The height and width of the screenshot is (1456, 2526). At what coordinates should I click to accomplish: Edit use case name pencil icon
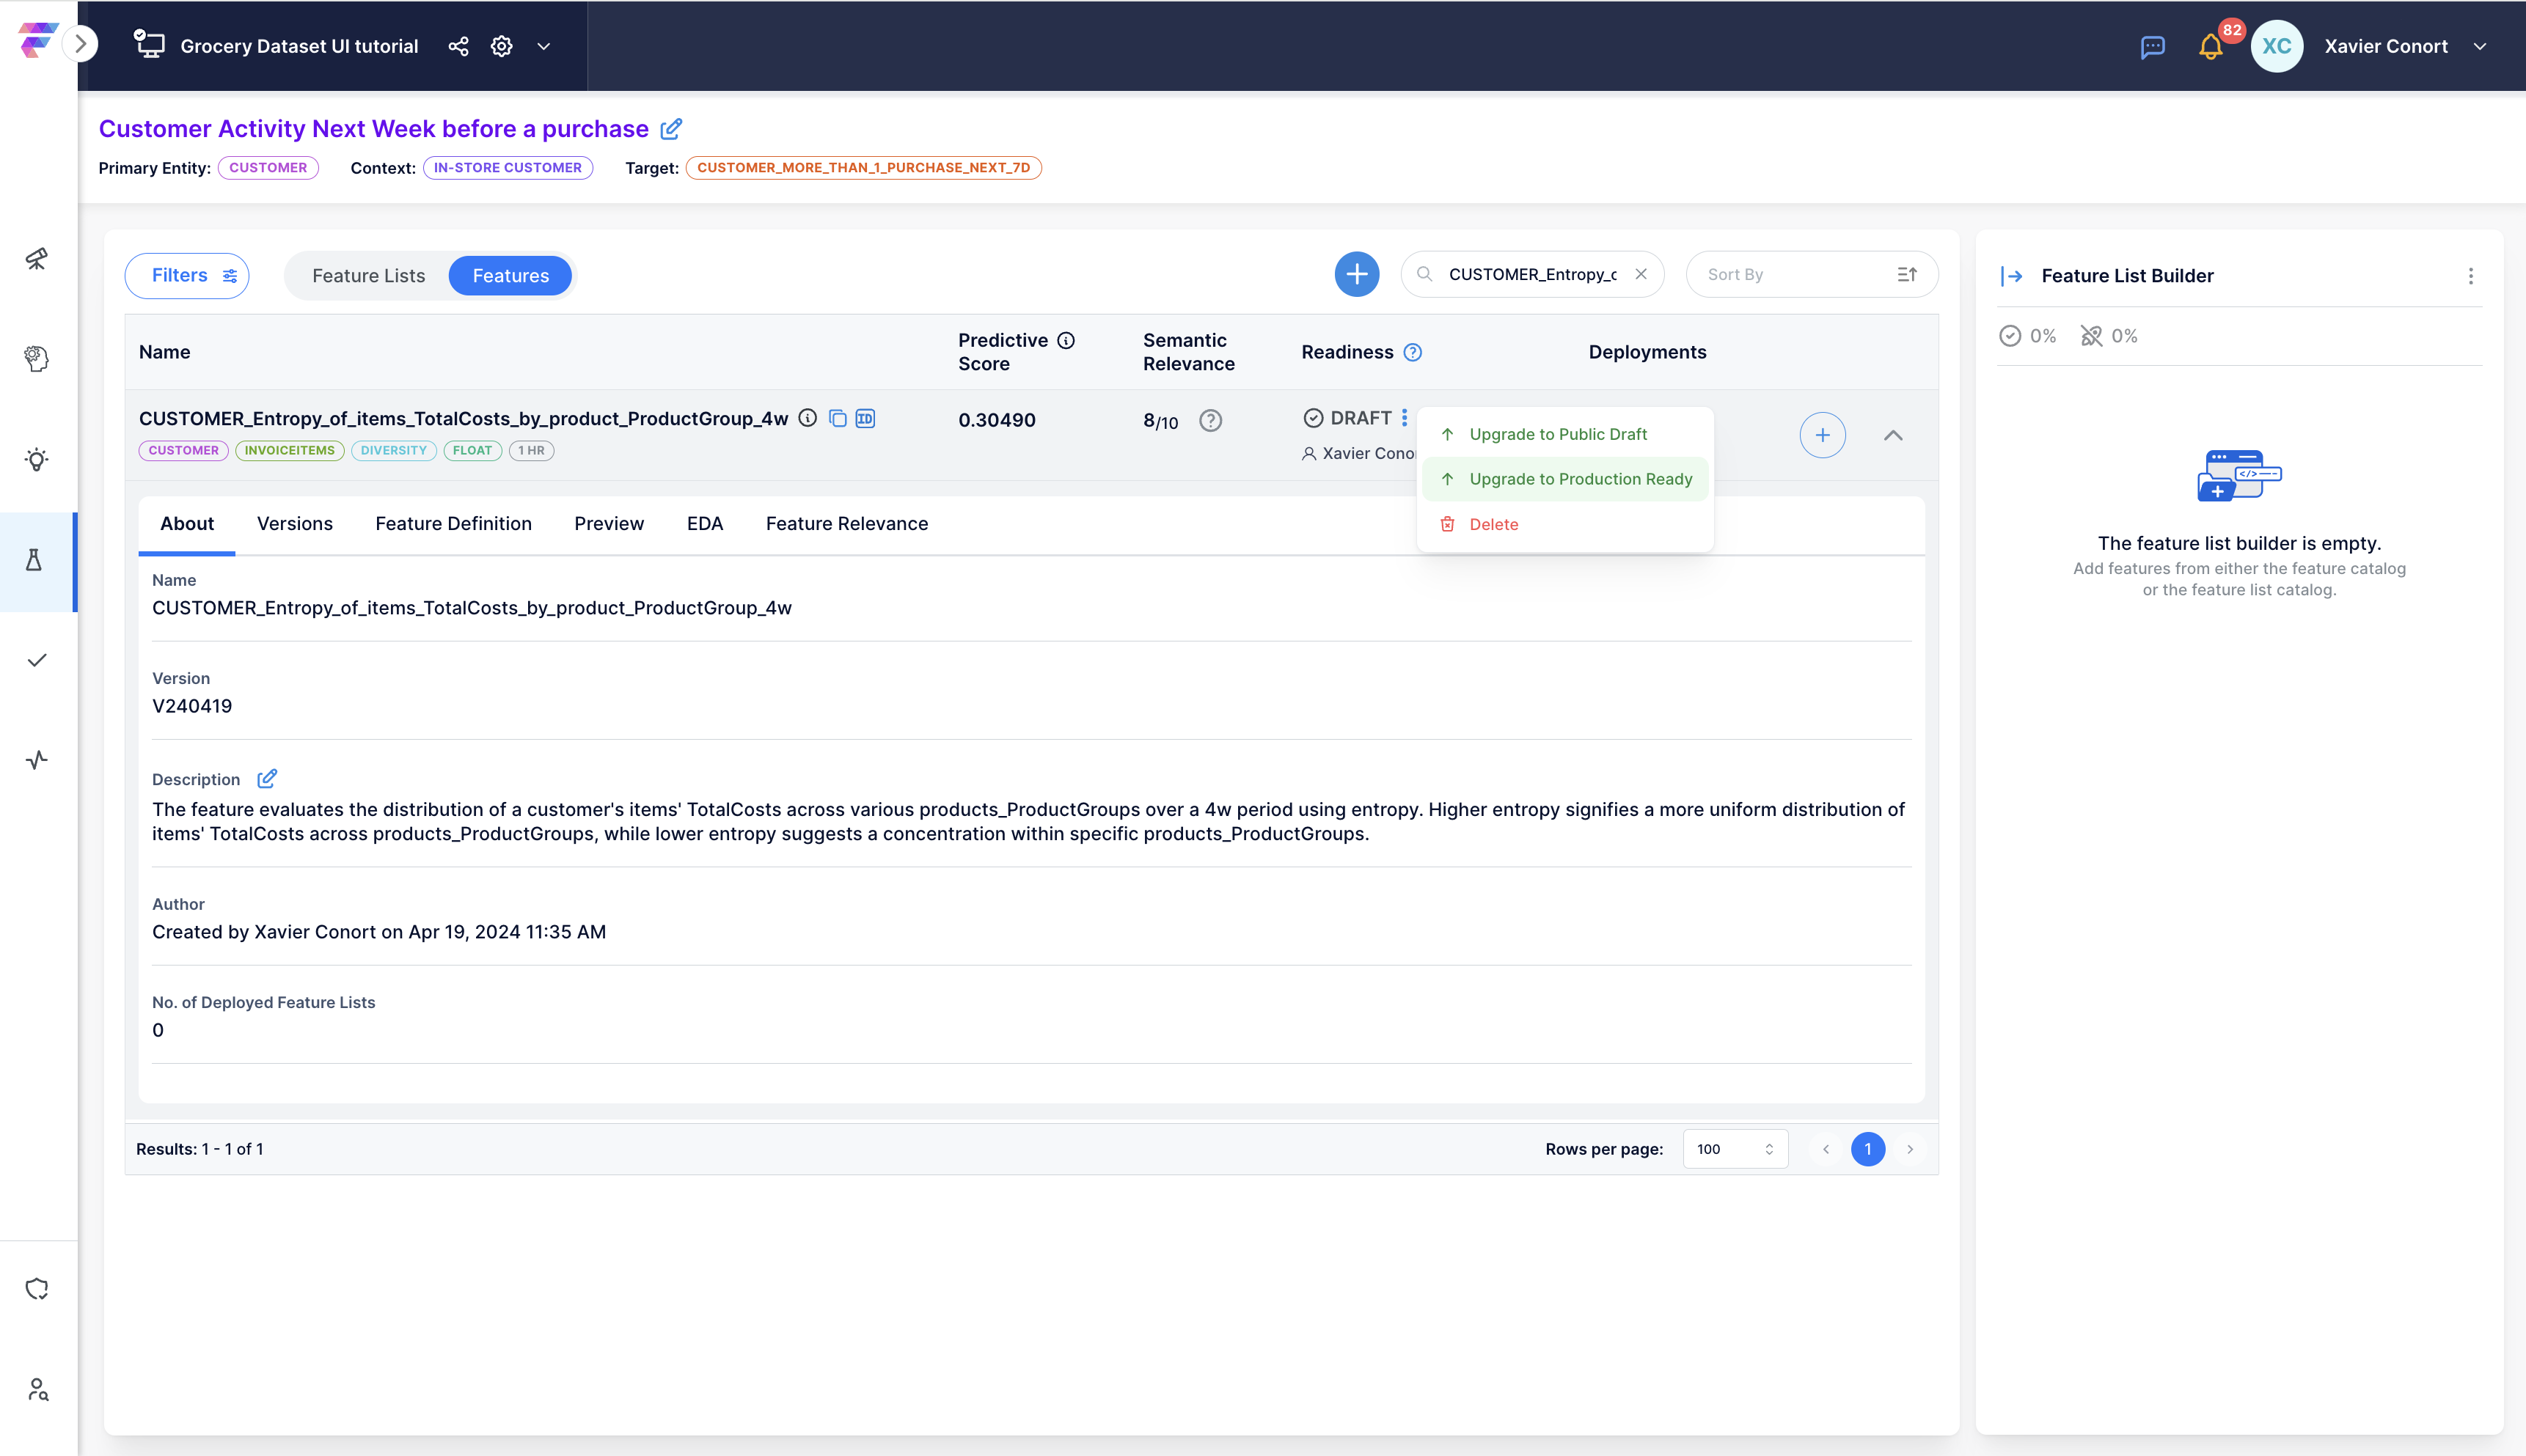point(671,128)
